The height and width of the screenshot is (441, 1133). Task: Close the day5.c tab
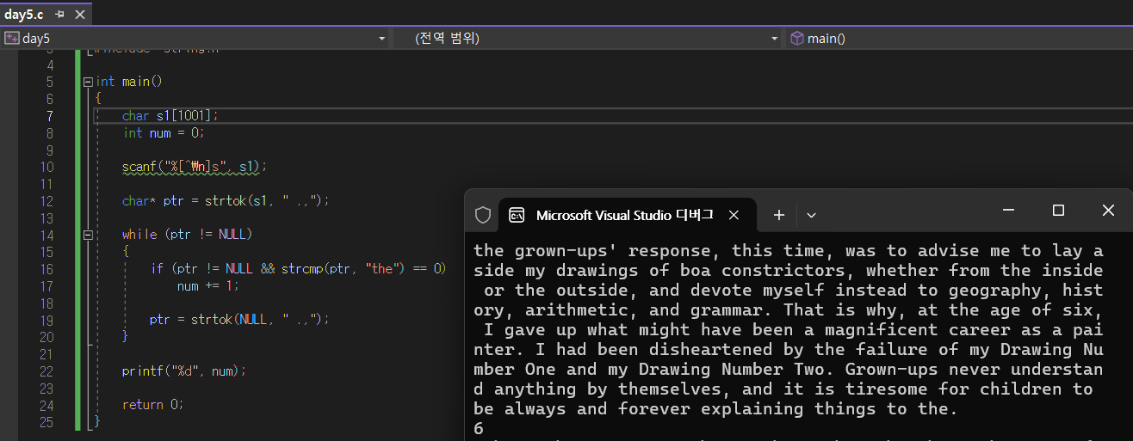(78, 15)
